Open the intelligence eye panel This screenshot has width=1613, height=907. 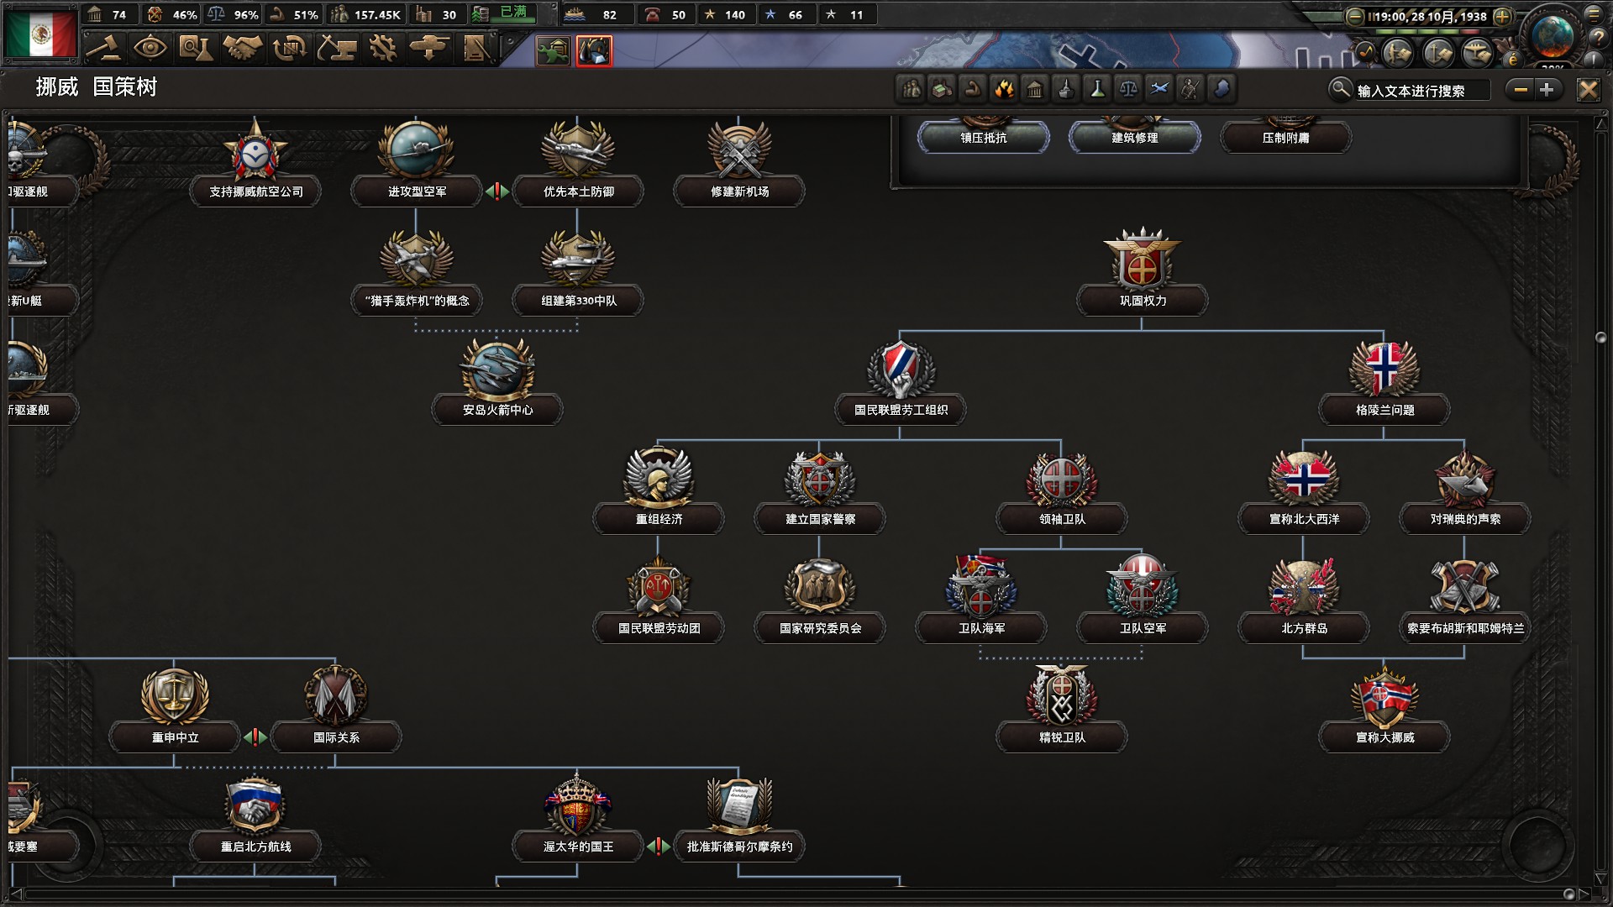[150, 48]
